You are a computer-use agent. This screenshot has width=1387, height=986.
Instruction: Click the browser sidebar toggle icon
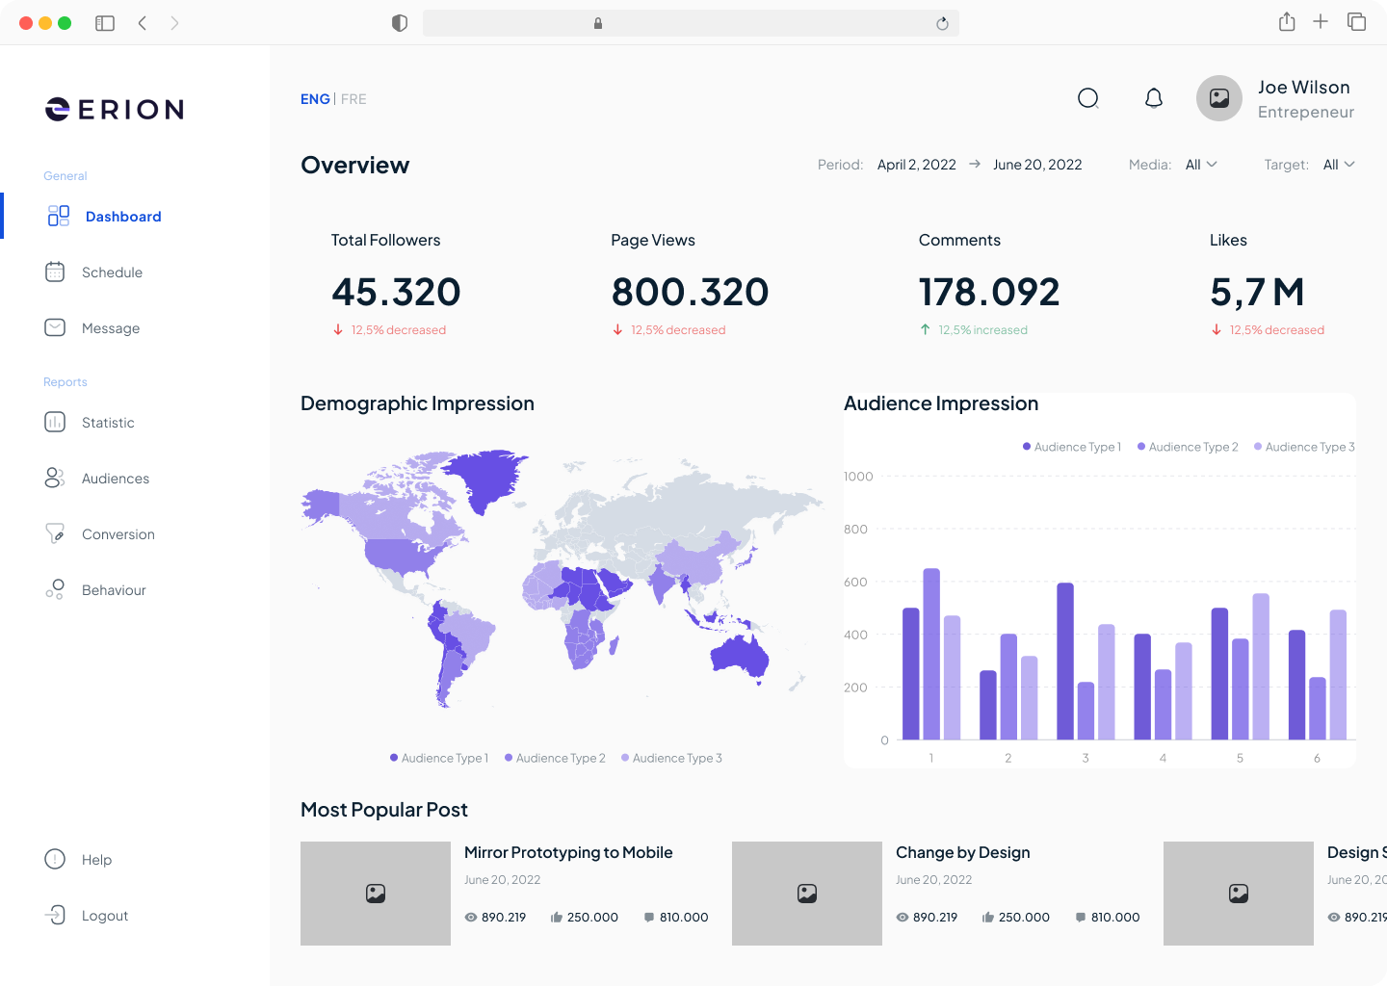coord(105,23)
